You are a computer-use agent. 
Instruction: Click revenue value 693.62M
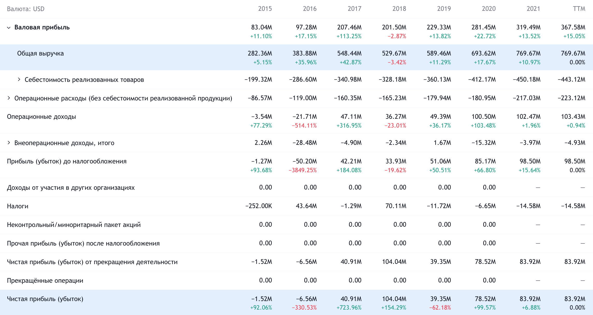484,53
